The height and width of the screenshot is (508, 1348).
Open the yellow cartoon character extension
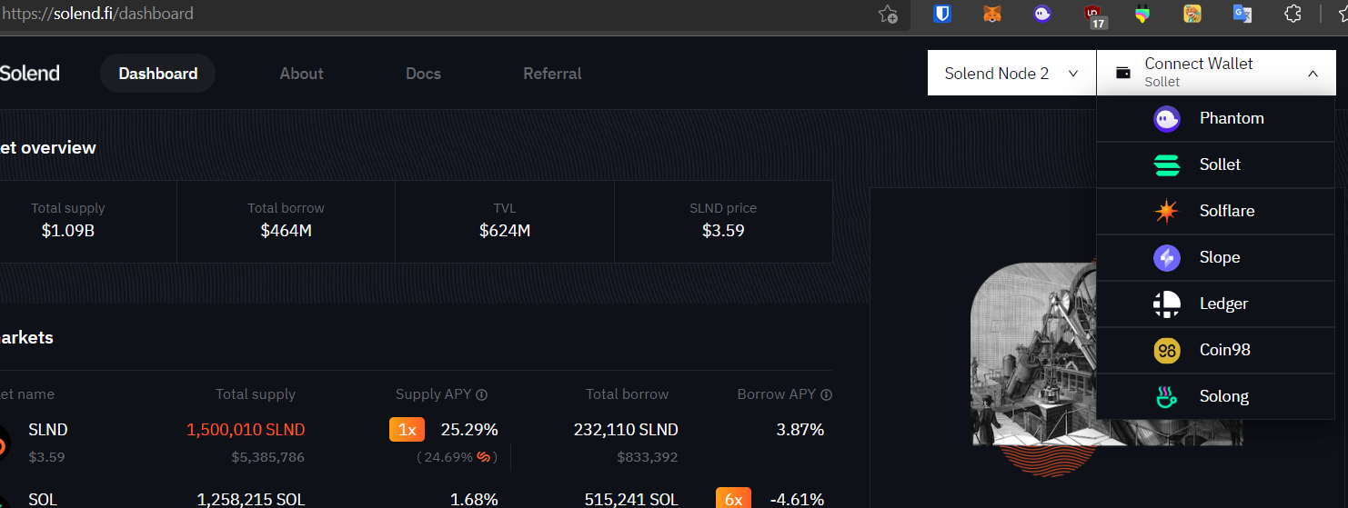1192,14
